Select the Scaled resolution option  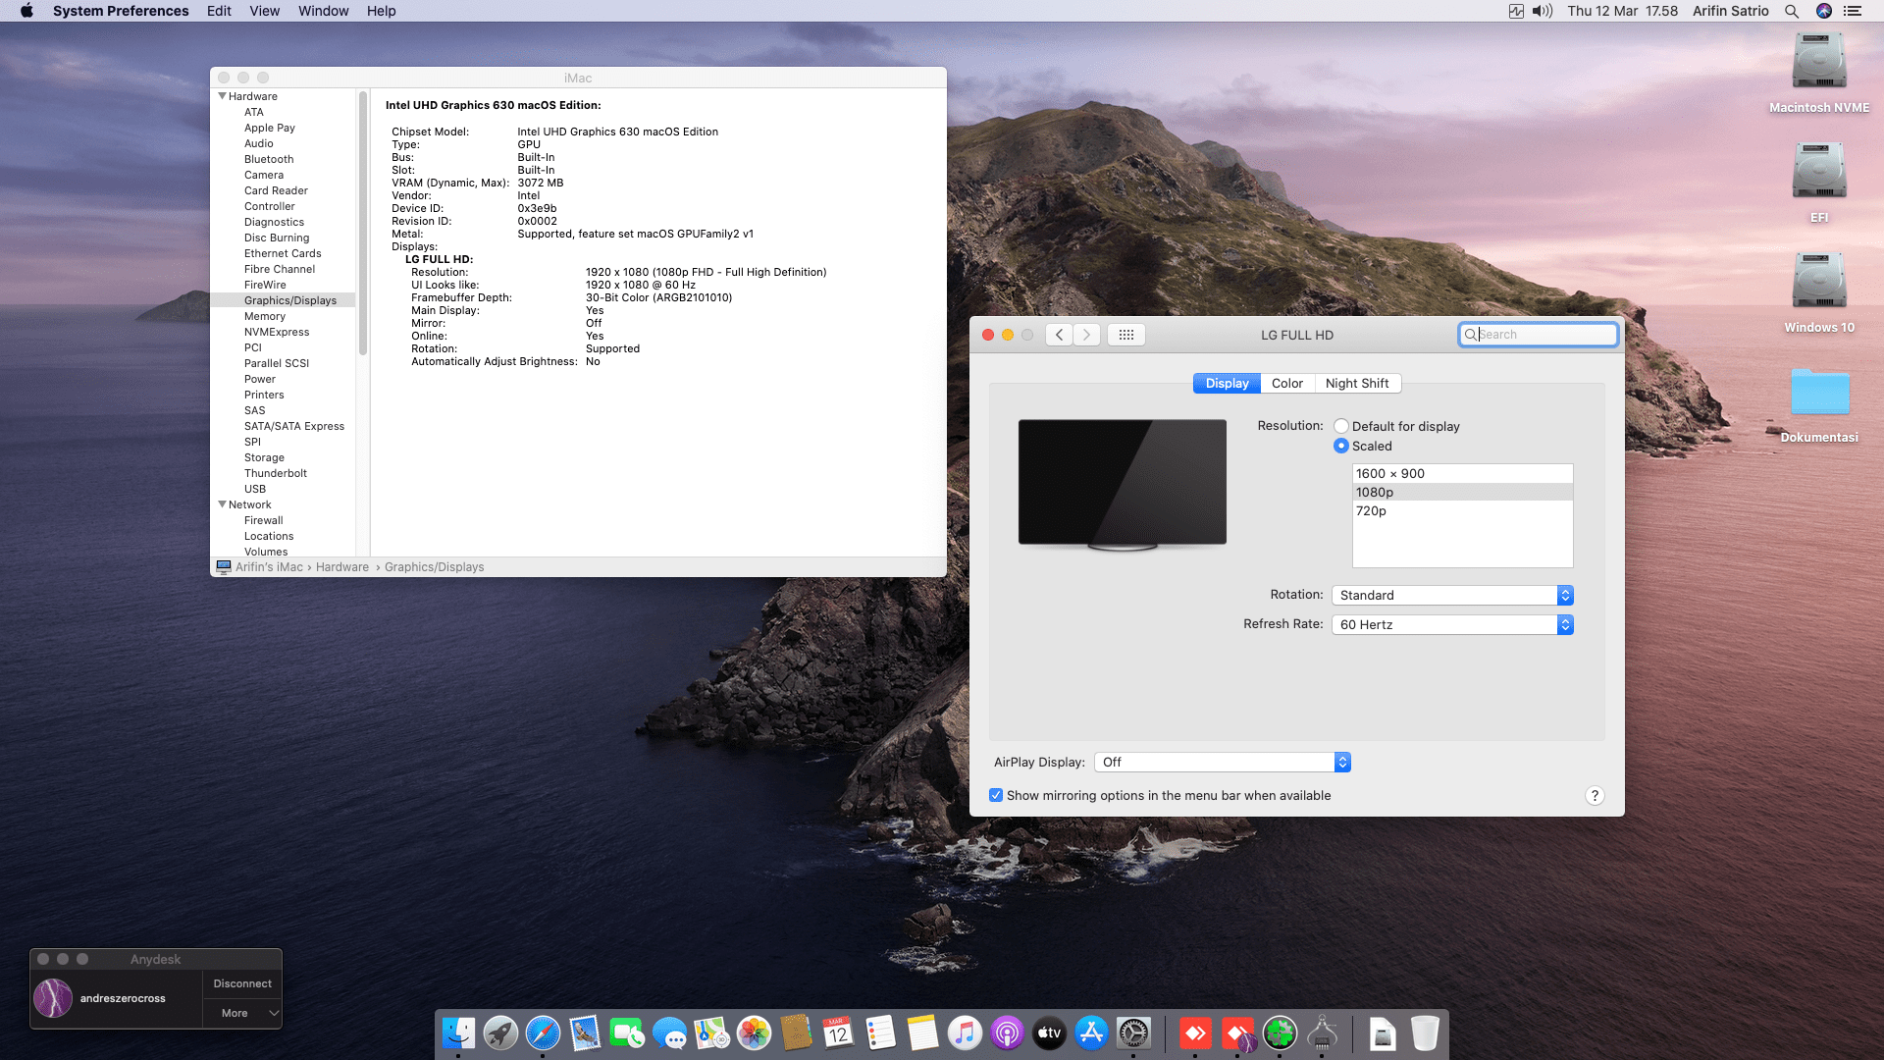pos(1341,446)
